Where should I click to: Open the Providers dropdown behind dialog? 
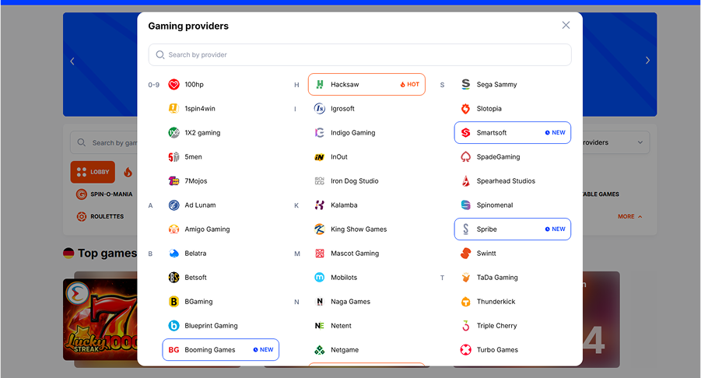coord(616,142)
